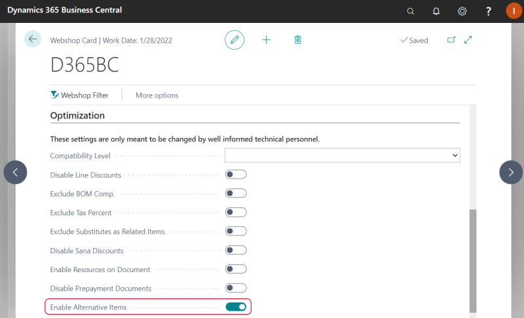Open Compatibility Level dropdown
This screenshot has height=318, width=524.
tap(342, 156)
